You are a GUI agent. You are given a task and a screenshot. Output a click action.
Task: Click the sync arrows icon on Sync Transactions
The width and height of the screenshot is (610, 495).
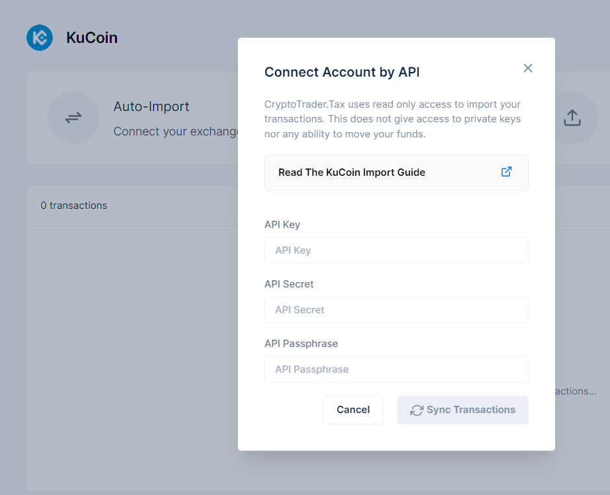pyautogui.click(x=416, y=410)
